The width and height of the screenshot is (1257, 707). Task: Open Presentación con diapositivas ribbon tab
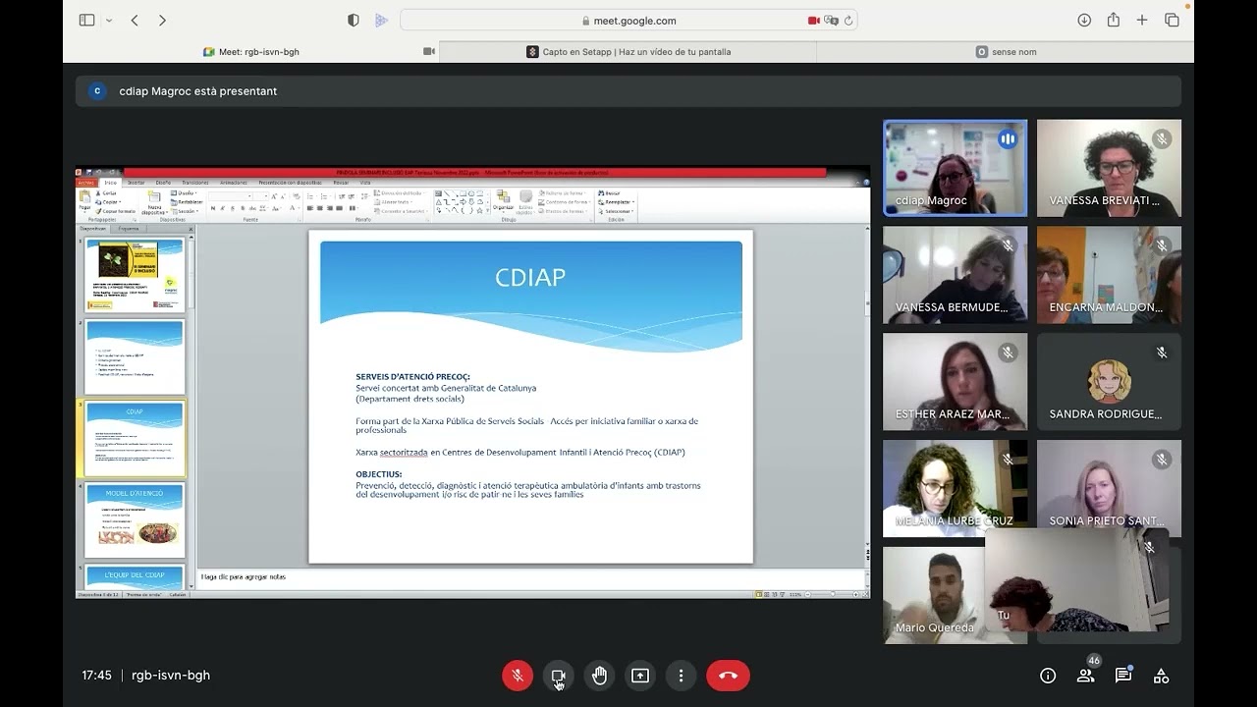tap(290, 183)
